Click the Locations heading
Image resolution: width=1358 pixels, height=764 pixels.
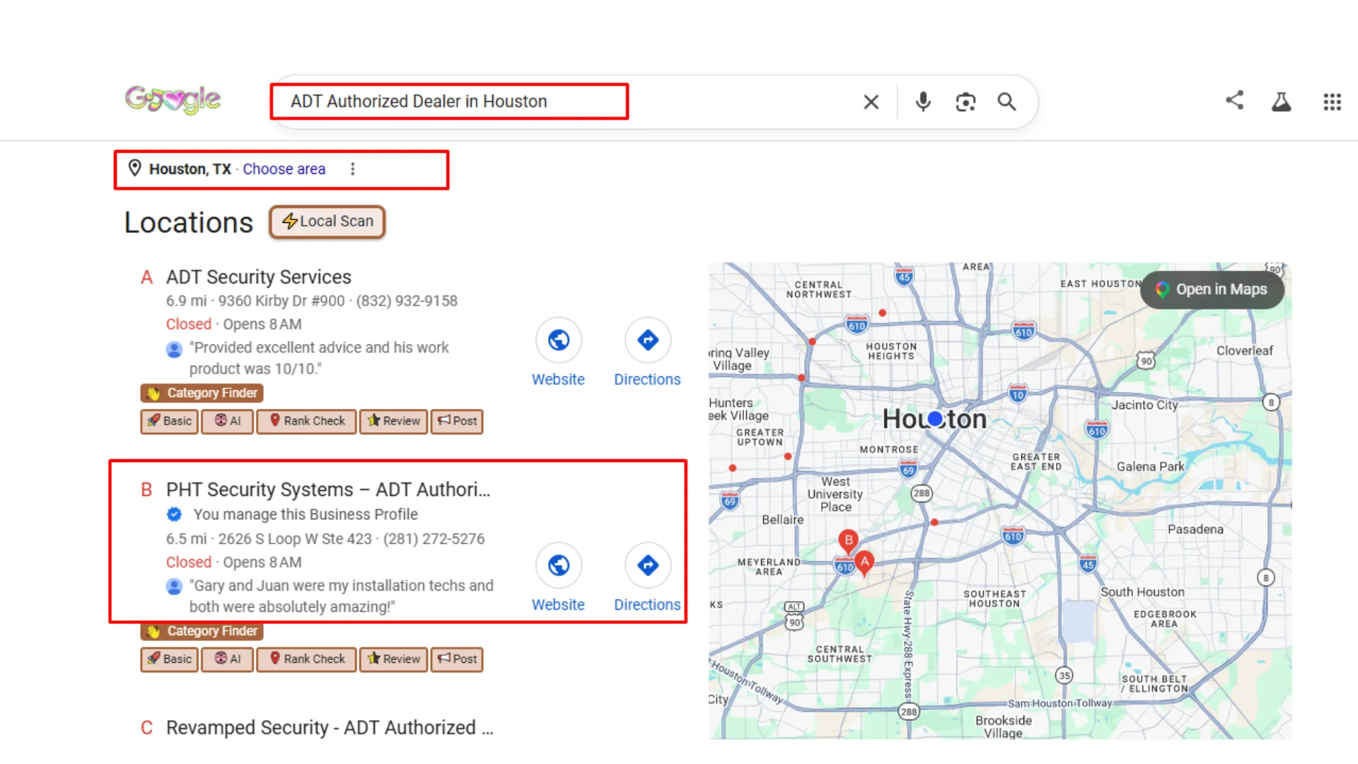coord(188,223)
